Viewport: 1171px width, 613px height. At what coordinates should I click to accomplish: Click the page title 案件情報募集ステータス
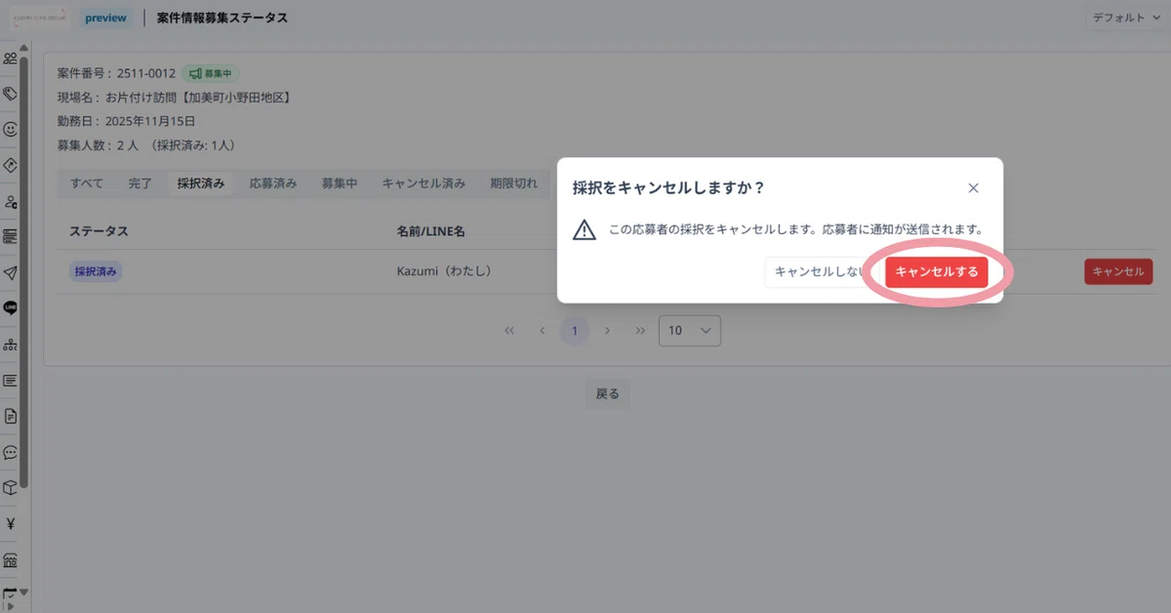(x=222, y=18)
